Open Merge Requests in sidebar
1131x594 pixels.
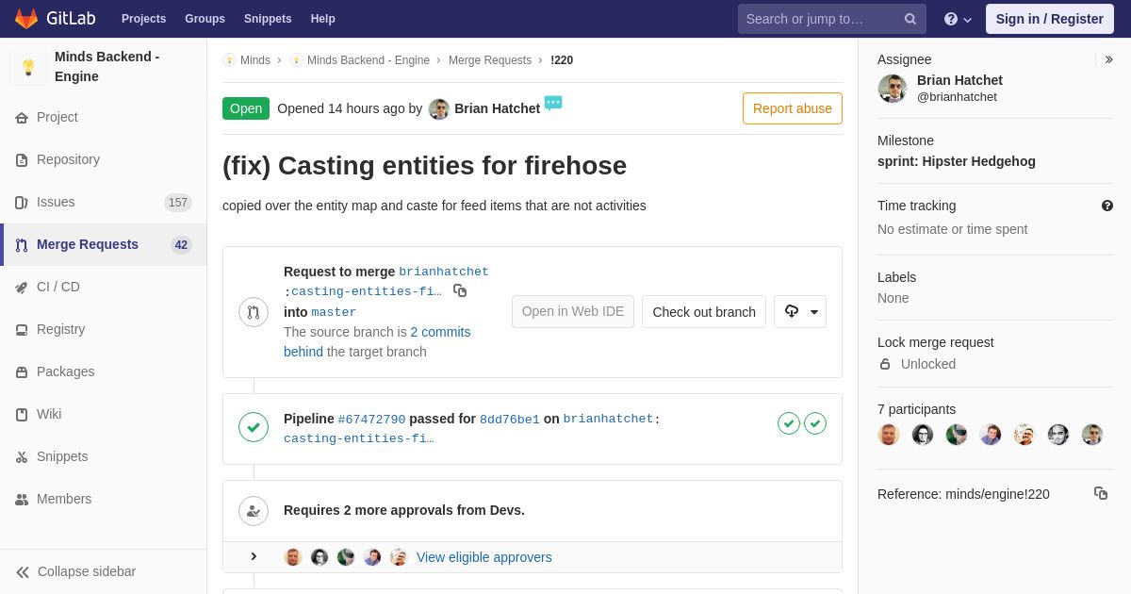(x=104, y=244)
